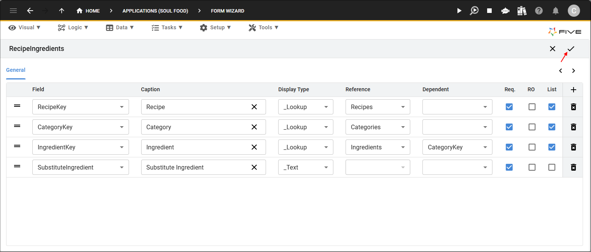Clear the Substitute Ingredient caption
Viewport: 591px width, 252px height.
pyautogui.click(x=254, y=167)
